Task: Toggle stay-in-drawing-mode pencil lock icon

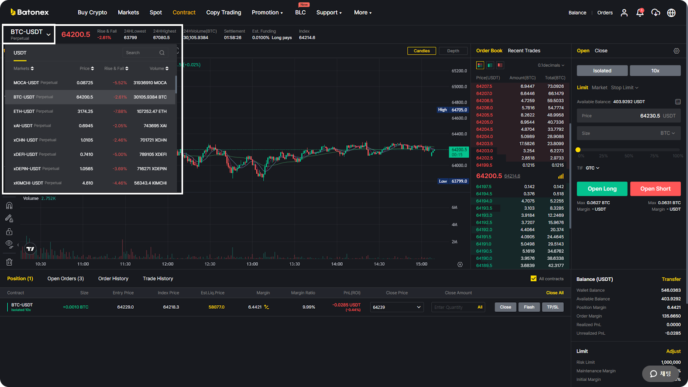Action: pyautogui.click(x=9, y=218)
